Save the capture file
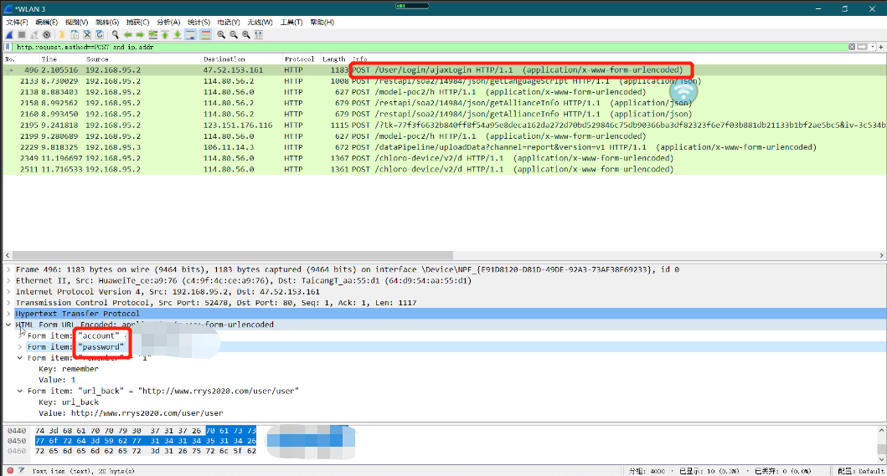The image size is (887, 476). [x=74, y=34]
